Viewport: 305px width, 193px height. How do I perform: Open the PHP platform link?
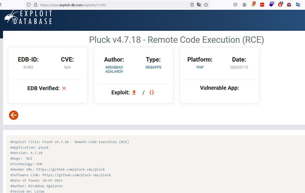coord(200,67)
